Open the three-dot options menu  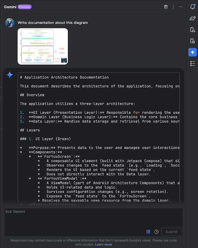click(x=173, y=7)
